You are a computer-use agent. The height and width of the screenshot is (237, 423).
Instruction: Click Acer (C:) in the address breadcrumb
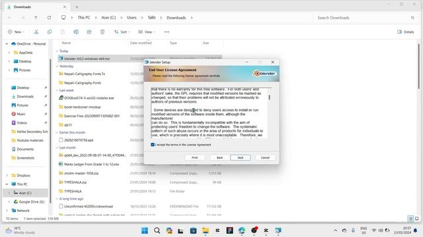[108, 18]
